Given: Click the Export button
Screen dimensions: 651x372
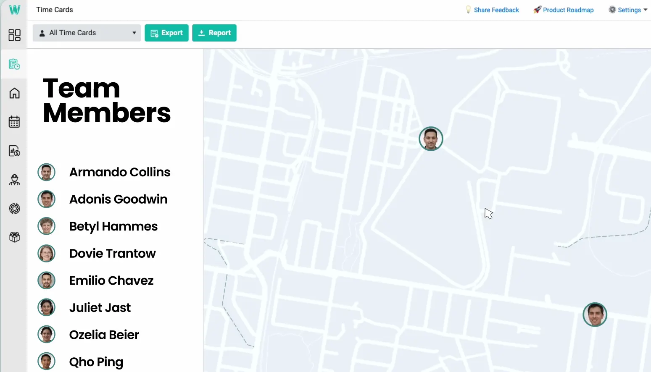Looking at the screenshot, I should [x=166, y=33].
